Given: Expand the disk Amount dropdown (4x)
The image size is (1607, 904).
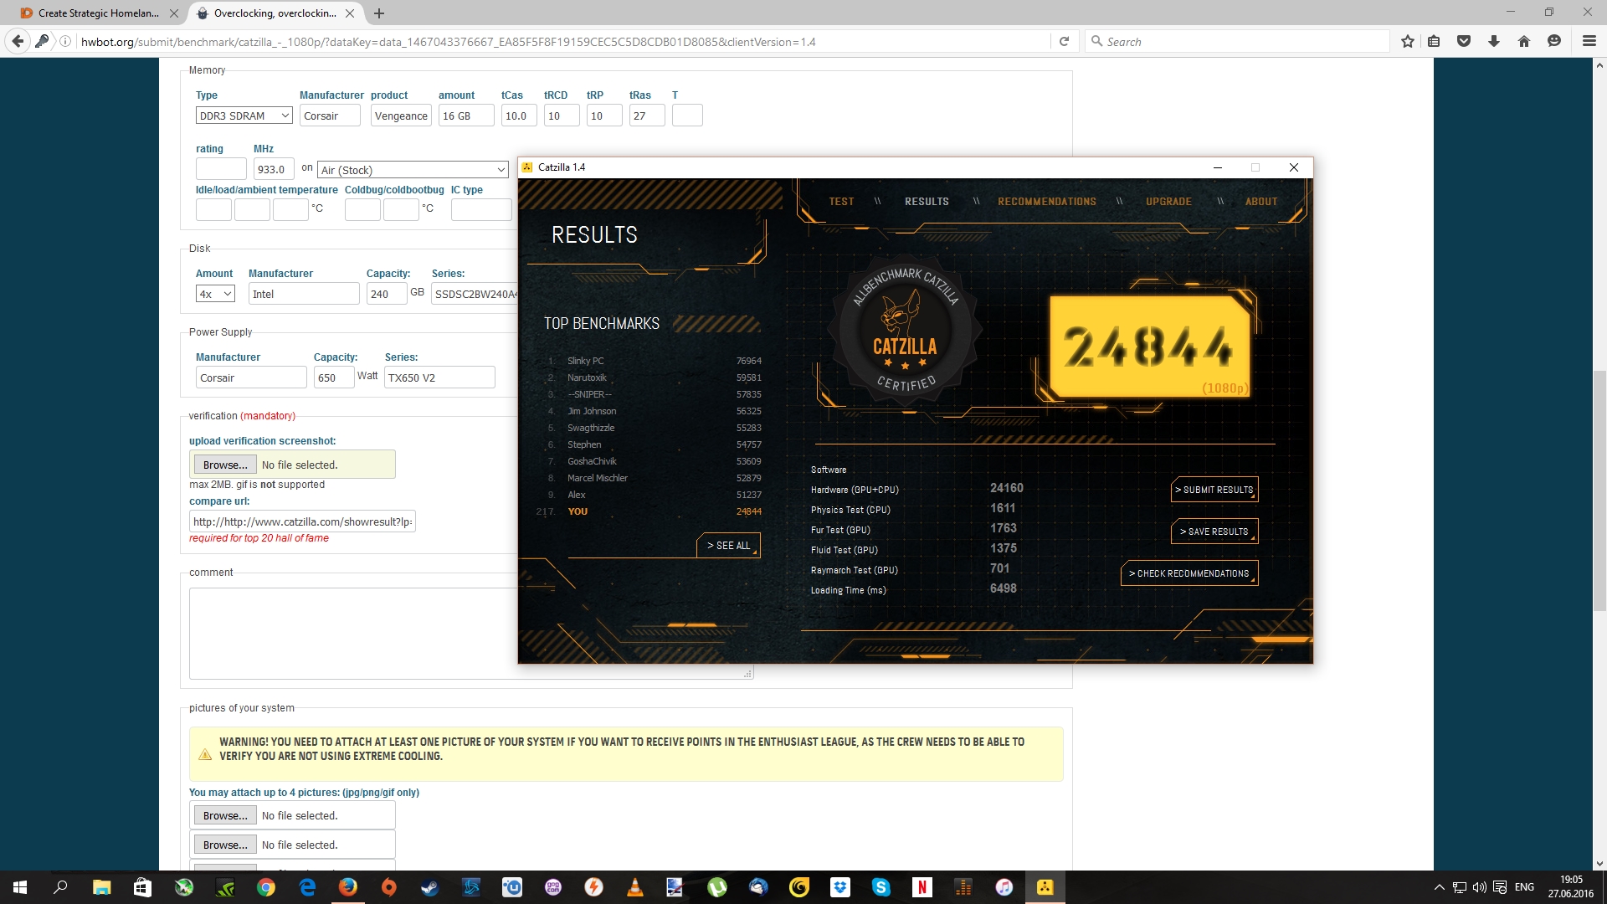Looking at the screenshot, I should 215,294.
